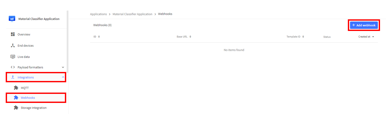
Task: Go to Applications breadcrumb link
Action: tap(98, 14)
